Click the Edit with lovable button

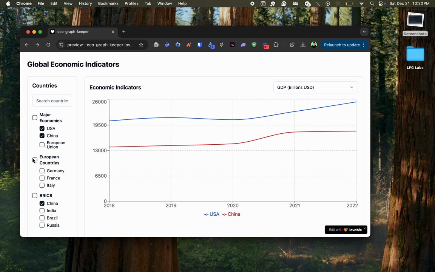click(x=345, y=230)
